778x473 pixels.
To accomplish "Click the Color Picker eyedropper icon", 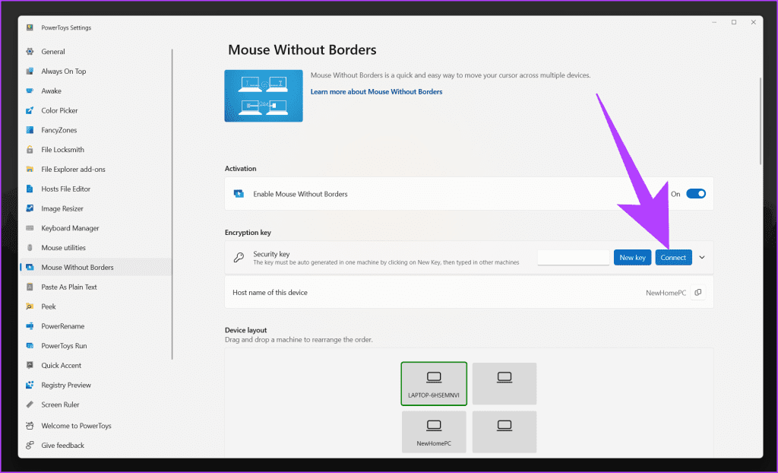I will tap(30, 110).
